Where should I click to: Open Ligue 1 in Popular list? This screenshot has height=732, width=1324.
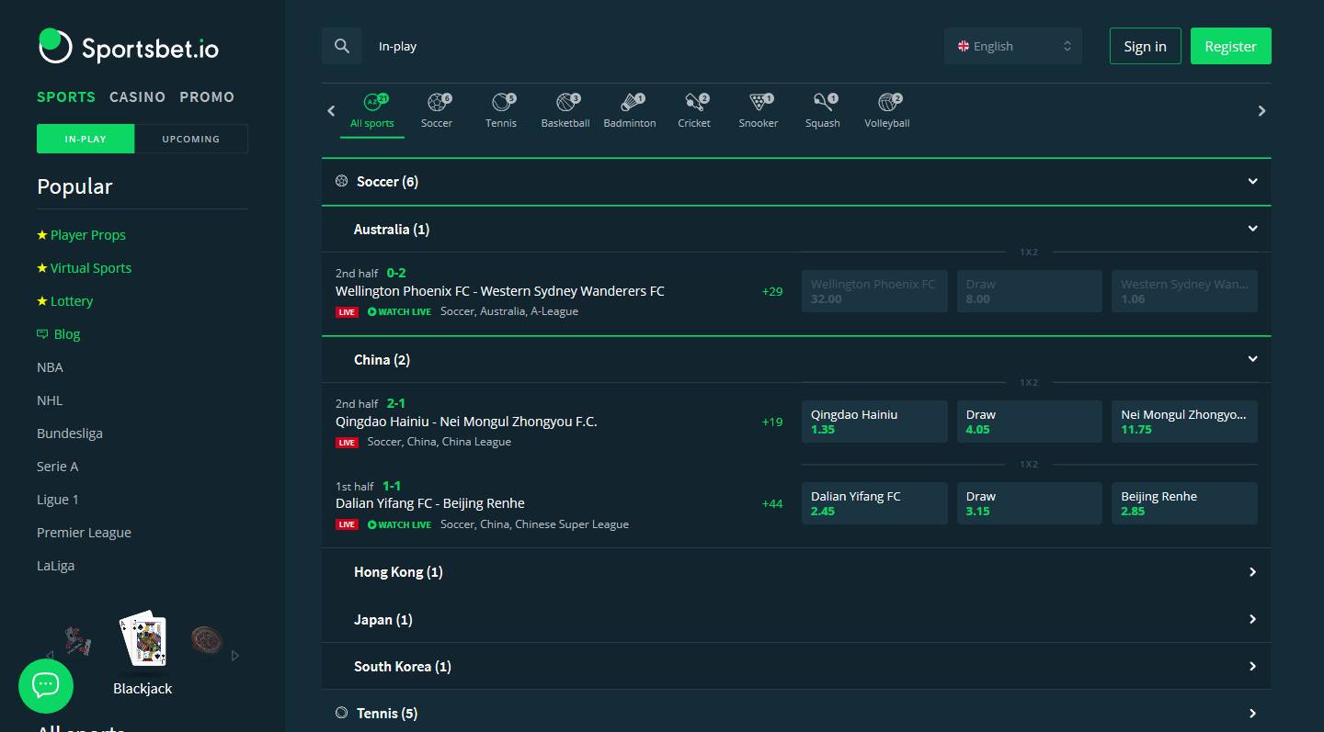[58, 500]
